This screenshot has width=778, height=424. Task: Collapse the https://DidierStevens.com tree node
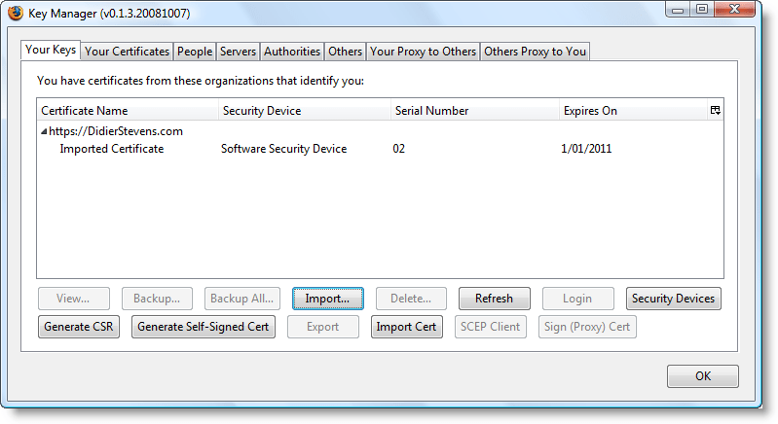[44, 131]
